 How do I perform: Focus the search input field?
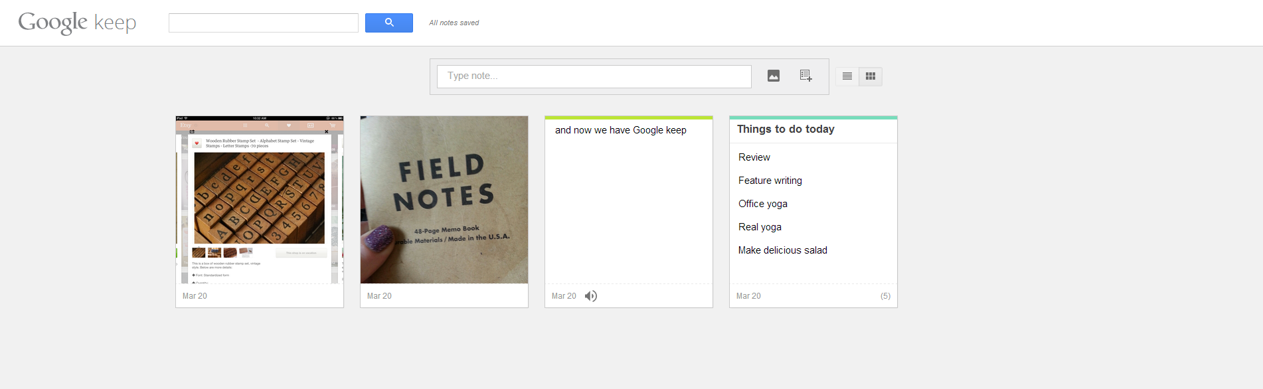264,23
